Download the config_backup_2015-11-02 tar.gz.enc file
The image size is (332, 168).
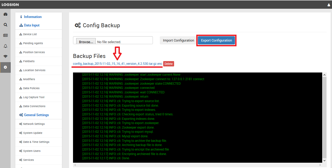tap(118, 64)
